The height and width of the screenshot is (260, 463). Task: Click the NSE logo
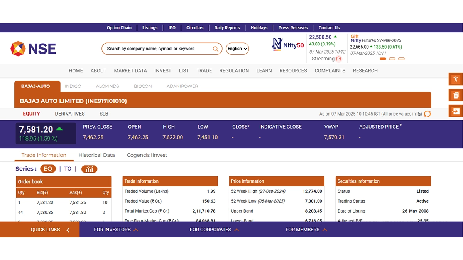pyautogui.click(x=33, y=49)
